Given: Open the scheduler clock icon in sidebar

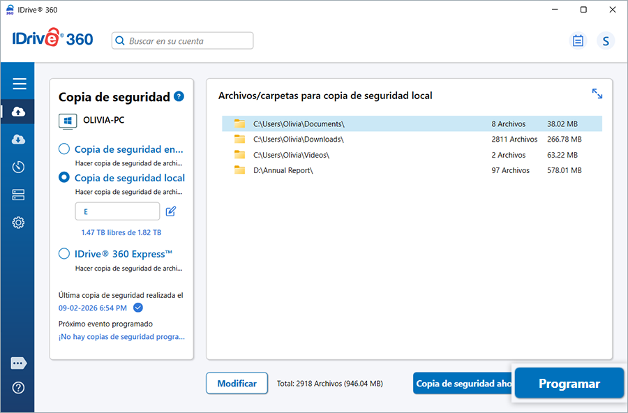Looking at the screenshot, I should (19, 167).
